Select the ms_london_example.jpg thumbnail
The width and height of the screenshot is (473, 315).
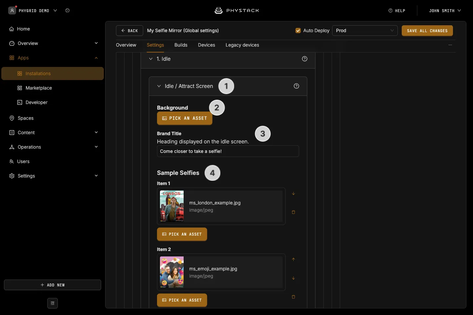tap(172, 206)
